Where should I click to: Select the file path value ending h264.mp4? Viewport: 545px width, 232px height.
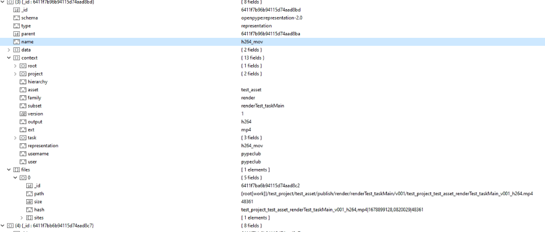click(387, 194)
